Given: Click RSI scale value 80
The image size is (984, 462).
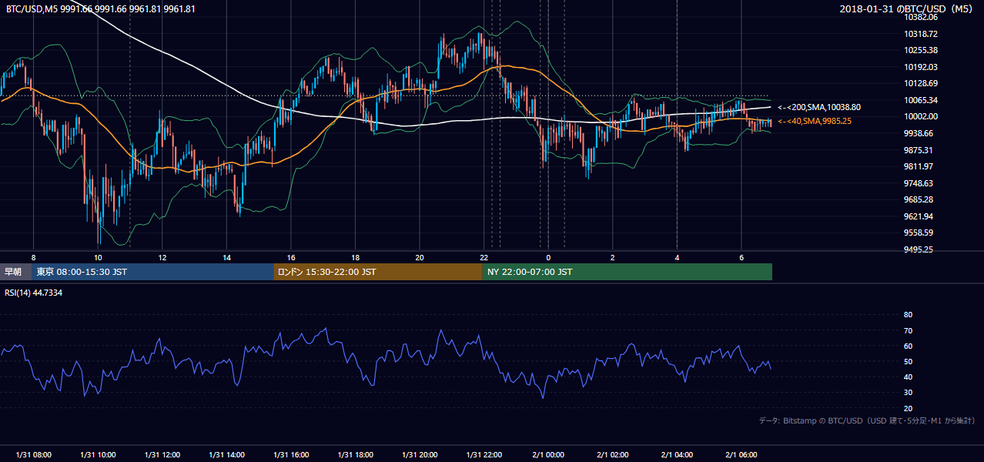Looking at the screenshot, I should tap(908, 315).
